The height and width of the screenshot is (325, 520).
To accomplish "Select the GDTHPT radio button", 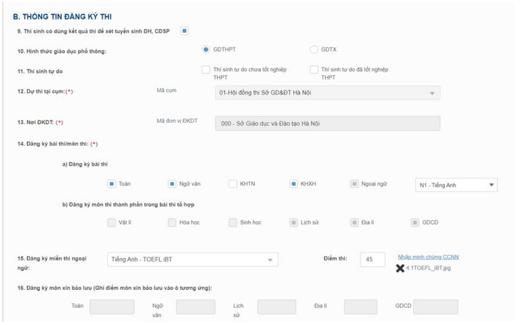I will 206,49.
